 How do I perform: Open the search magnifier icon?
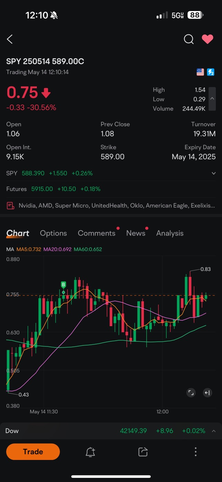[189, 39]
